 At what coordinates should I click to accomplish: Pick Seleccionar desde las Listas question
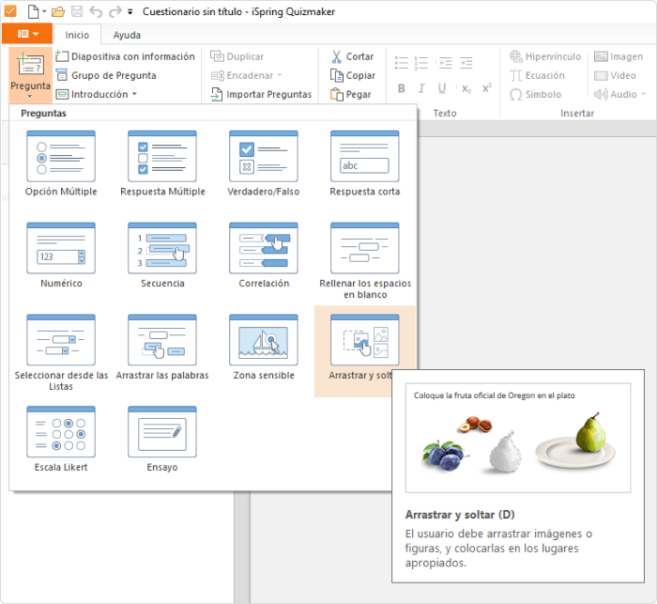(61, 352)
